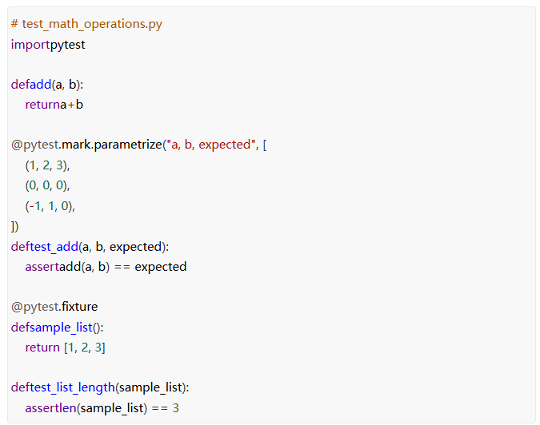Viewport: 540px width, 425px height.
Task: Click the closing bracket line "])"
Action: click(x=15, y=226)
